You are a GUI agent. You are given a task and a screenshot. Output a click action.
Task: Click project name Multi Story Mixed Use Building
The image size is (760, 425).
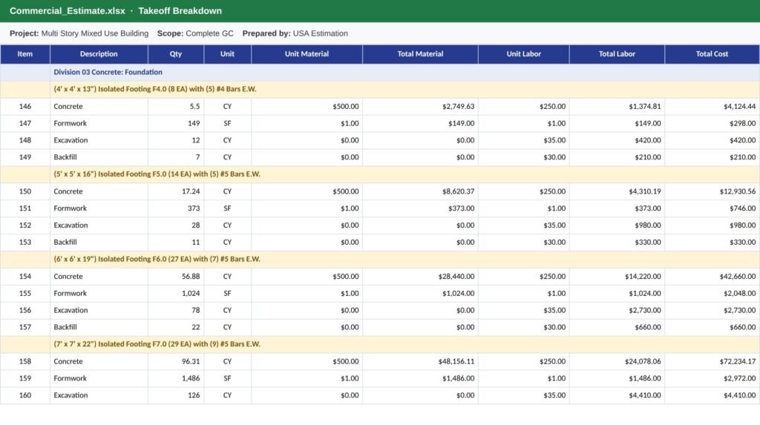pos(94,33)
